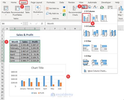Select column E header
Viewport: 124px width, 100px height.
click(45, 29)
